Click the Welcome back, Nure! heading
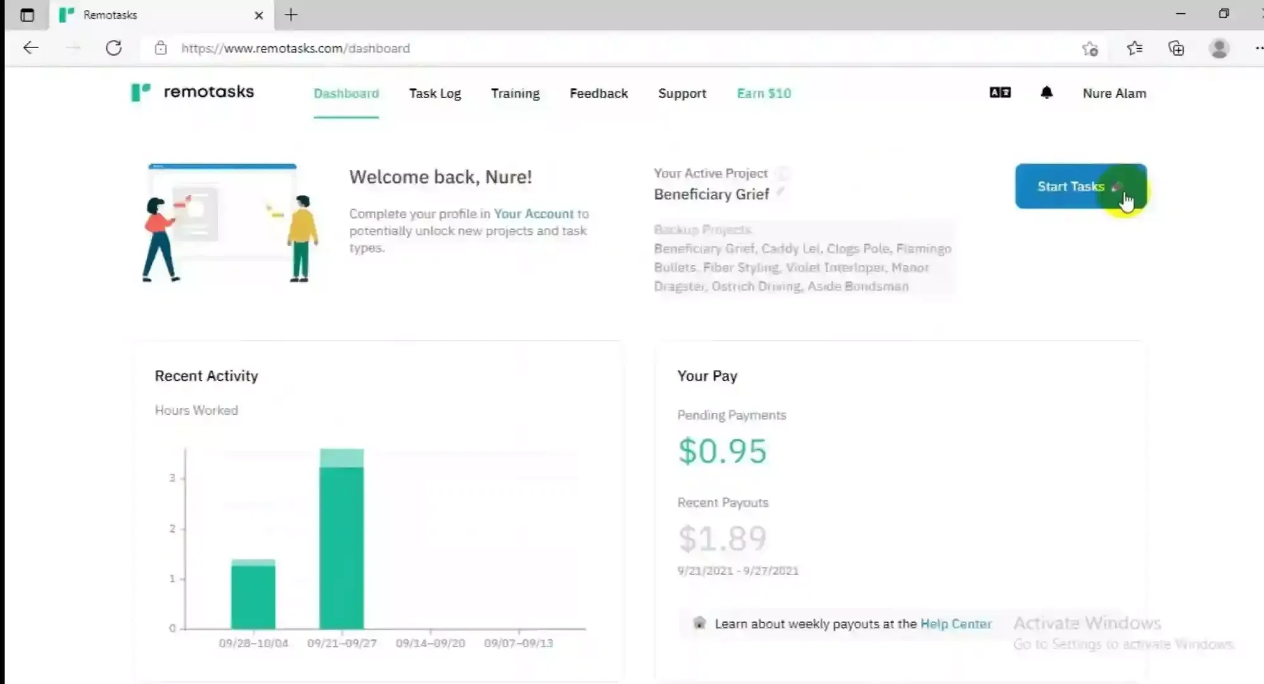 coord(440,177)
